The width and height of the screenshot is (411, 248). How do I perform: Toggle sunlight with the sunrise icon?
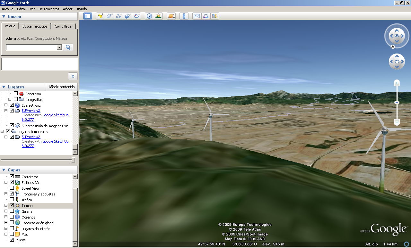(158, 16)
